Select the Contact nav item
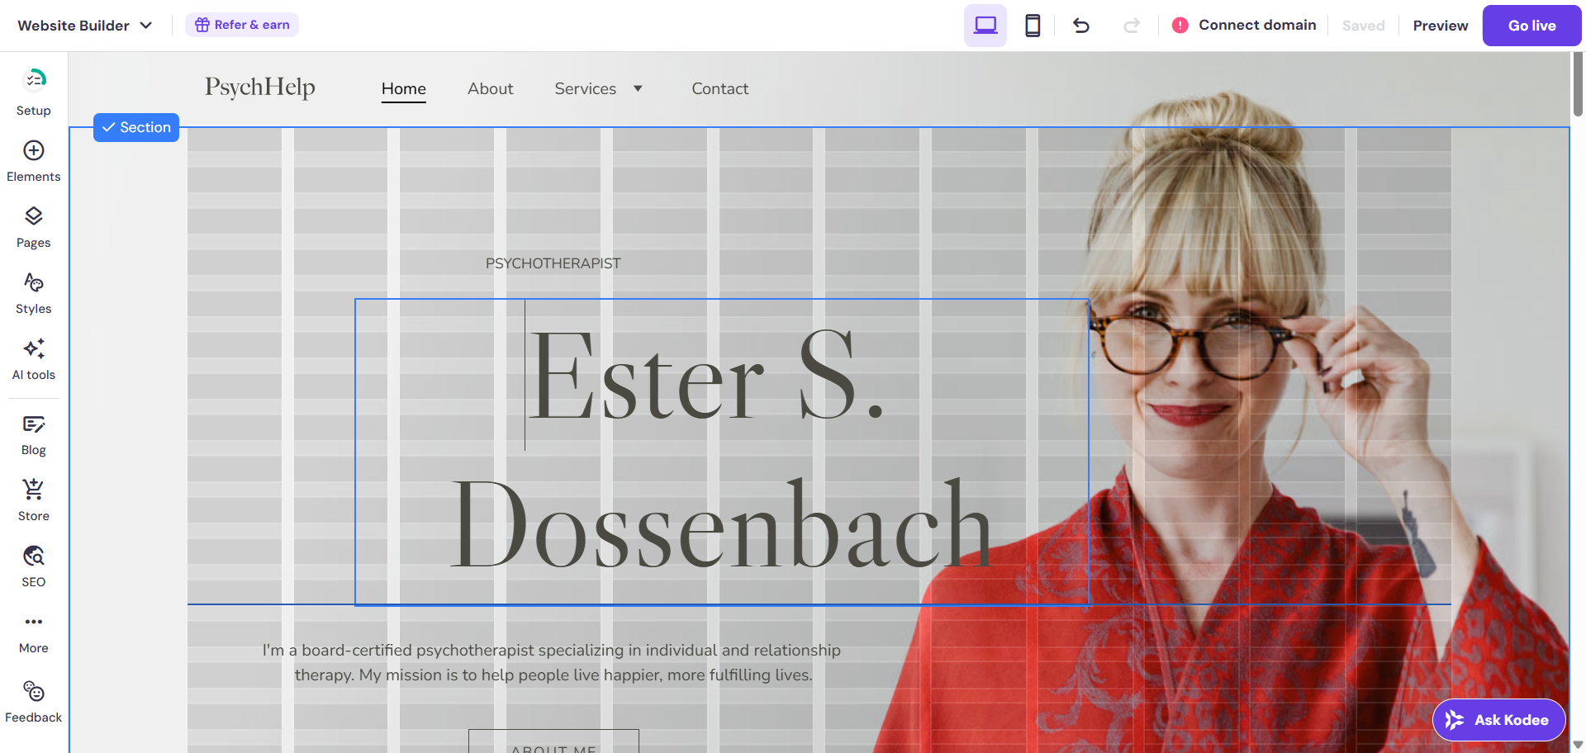This screenshot has width=1586, height=753. click(x=720, y=88)
